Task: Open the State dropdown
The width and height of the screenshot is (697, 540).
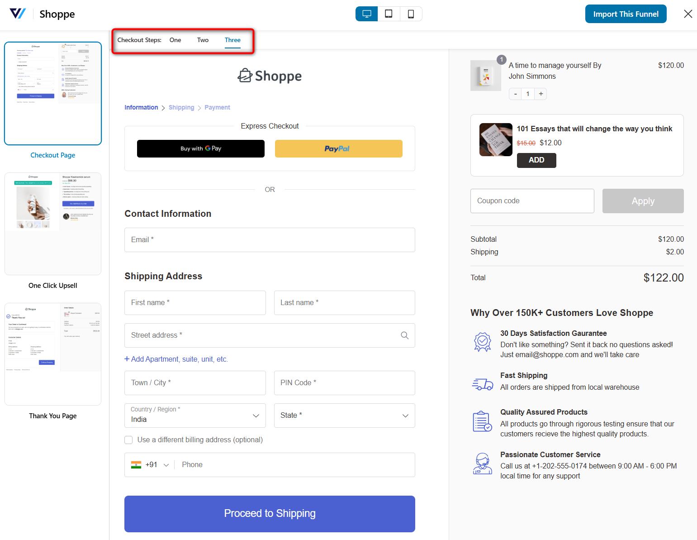Action: pos(345,416)
